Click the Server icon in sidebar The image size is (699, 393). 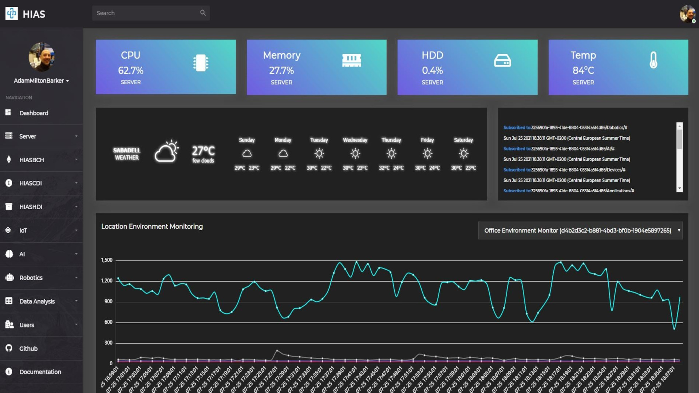tap(9, 136)
